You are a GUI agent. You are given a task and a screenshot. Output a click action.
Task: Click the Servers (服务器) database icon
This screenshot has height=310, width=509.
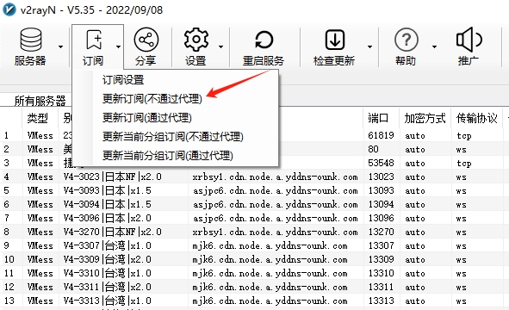click(31, 40)
